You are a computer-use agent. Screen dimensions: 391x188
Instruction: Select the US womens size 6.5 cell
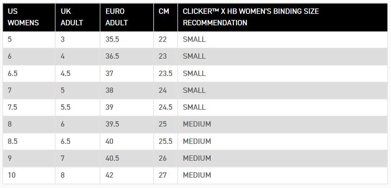13,73
